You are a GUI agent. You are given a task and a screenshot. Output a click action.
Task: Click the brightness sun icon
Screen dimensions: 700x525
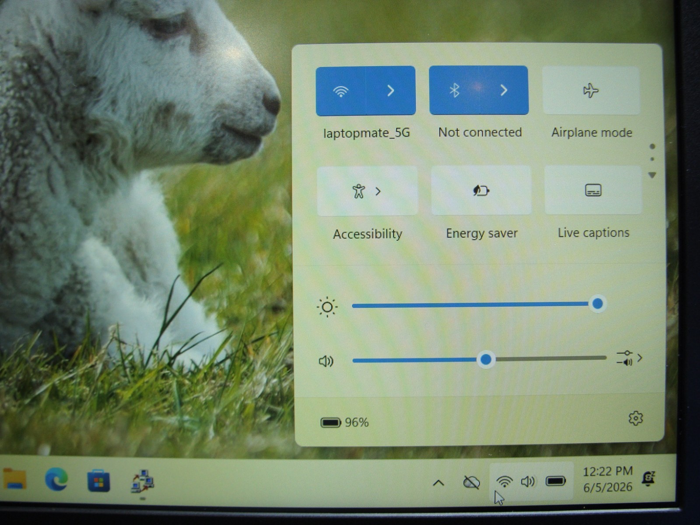[327, 307]
